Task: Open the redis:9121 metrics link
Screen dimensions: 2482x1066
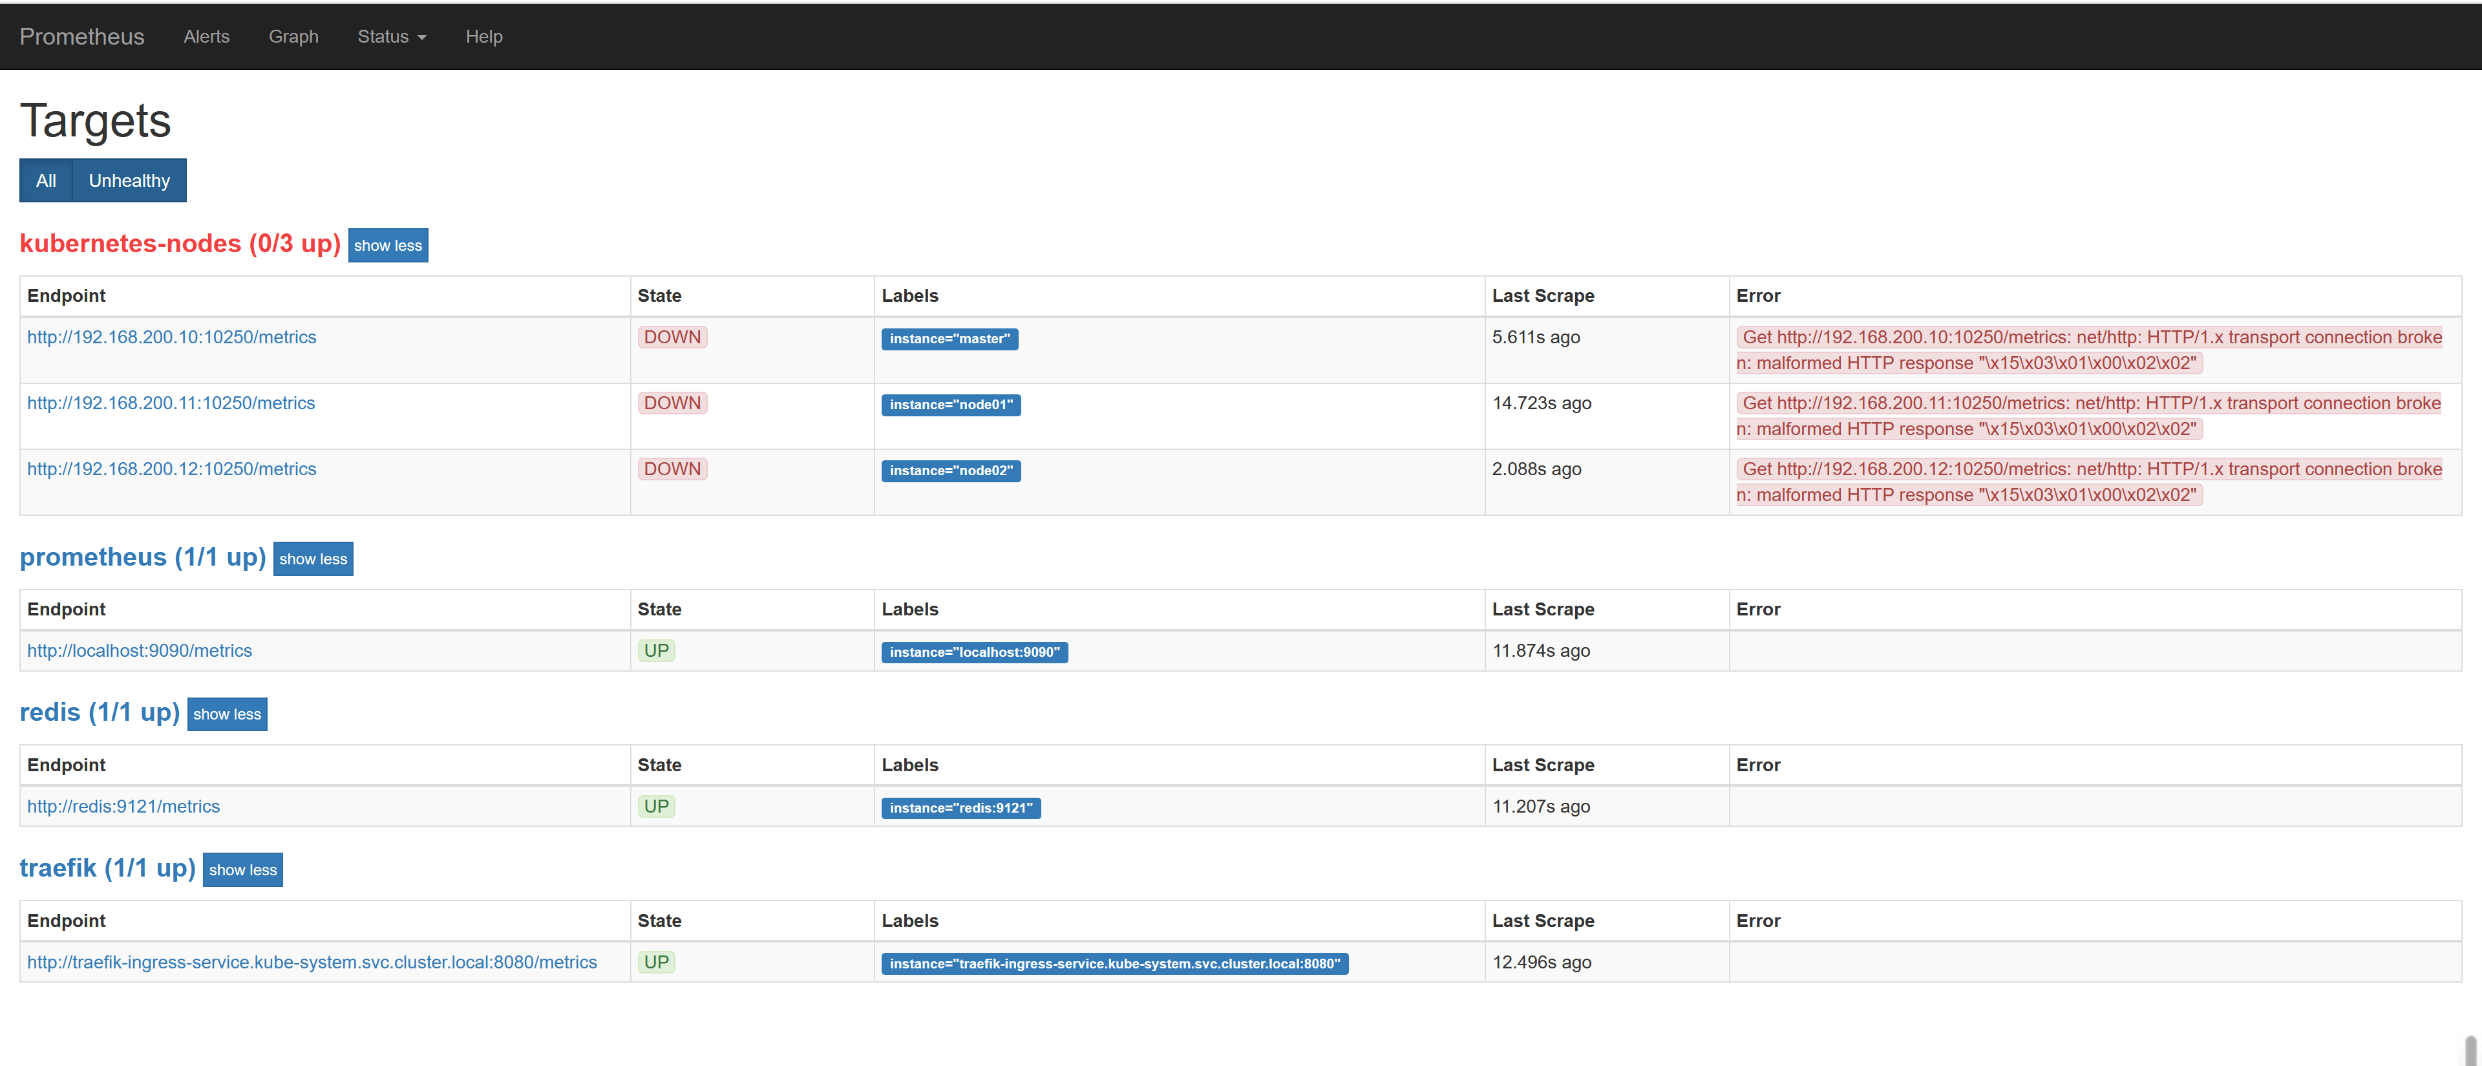Action: [123, 807]
